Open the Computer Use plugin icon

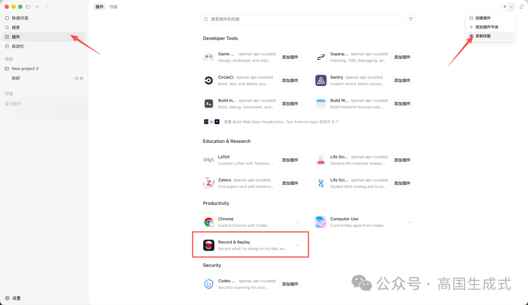tap(321, 222)
